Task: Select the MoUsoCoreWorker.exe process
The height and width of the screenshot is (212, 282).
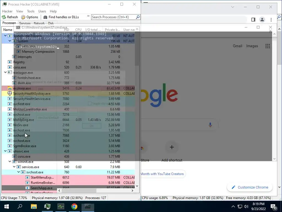Action: (x=68, y=109)
